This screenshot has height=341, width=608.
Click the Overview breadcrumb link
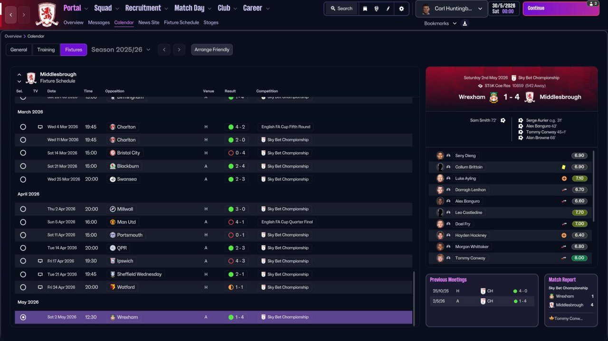point(13,36)
